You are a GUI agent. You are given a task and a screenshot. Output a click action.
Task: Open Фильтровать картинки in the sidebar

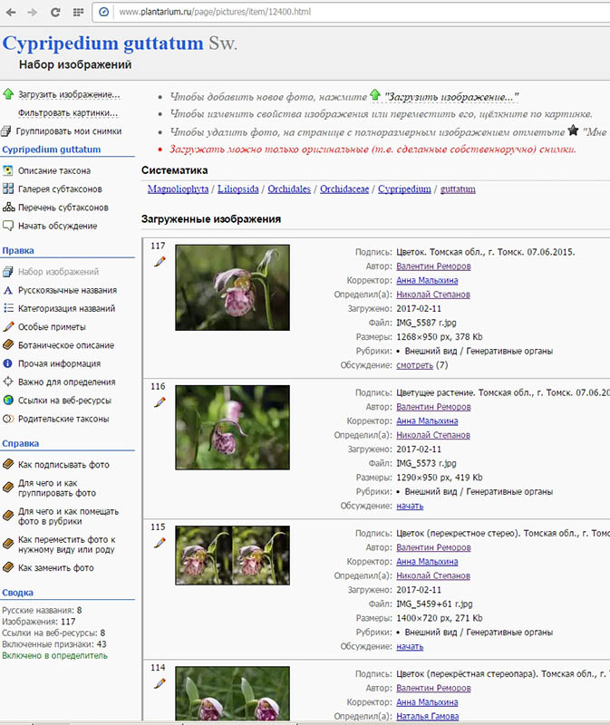click(68, 113)
